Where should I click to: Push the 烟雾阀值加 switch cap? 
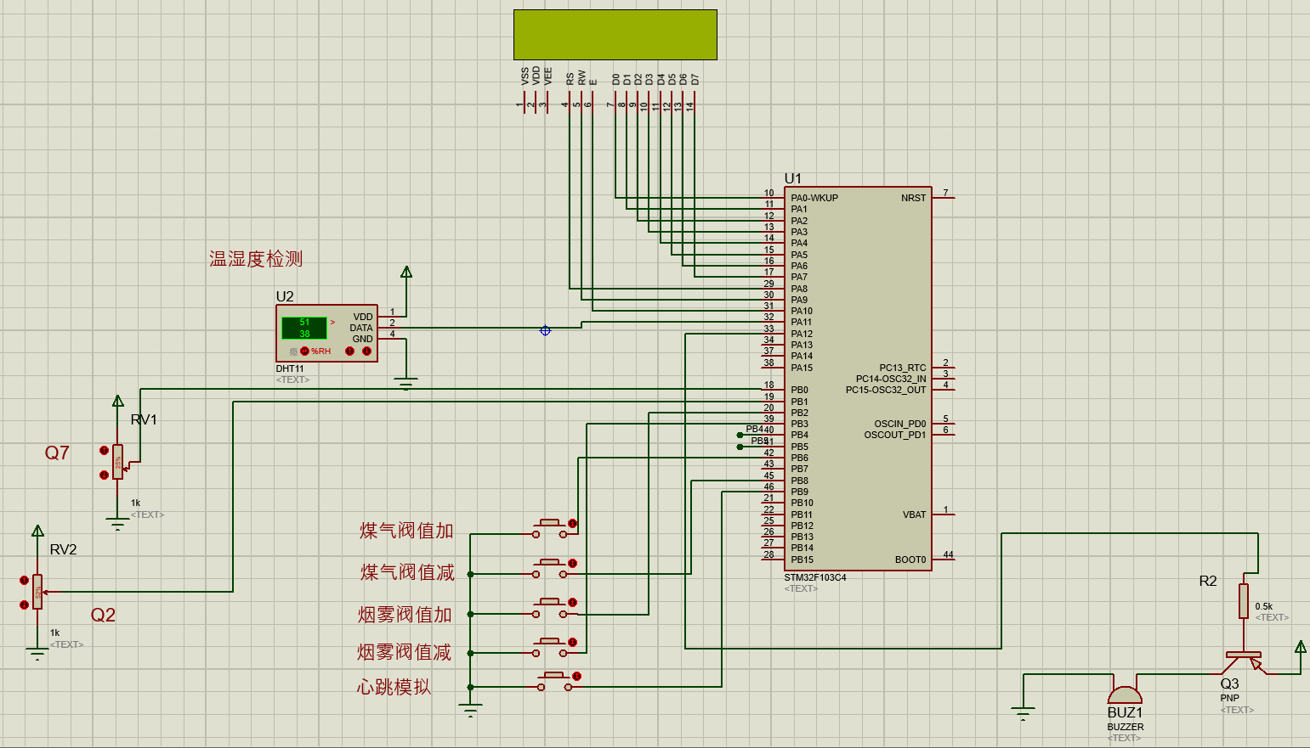(549, 601)
